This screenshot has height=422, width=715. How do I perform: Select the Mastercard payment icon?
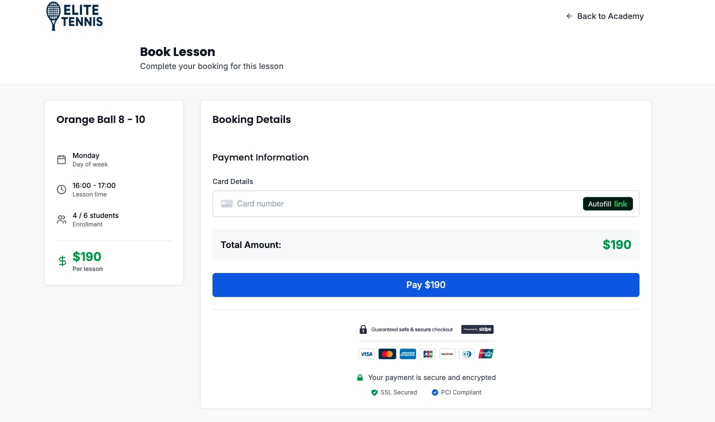(x=387, y=353)
